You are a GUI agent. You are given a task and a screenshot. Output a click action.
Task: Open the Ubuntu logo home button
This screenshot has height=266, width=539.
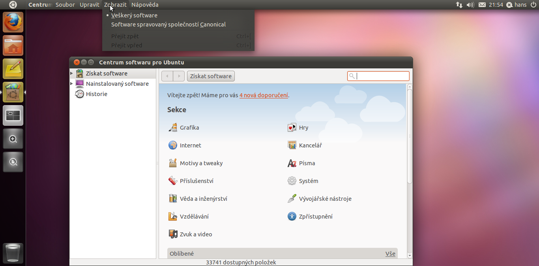[x=13, y=5]
